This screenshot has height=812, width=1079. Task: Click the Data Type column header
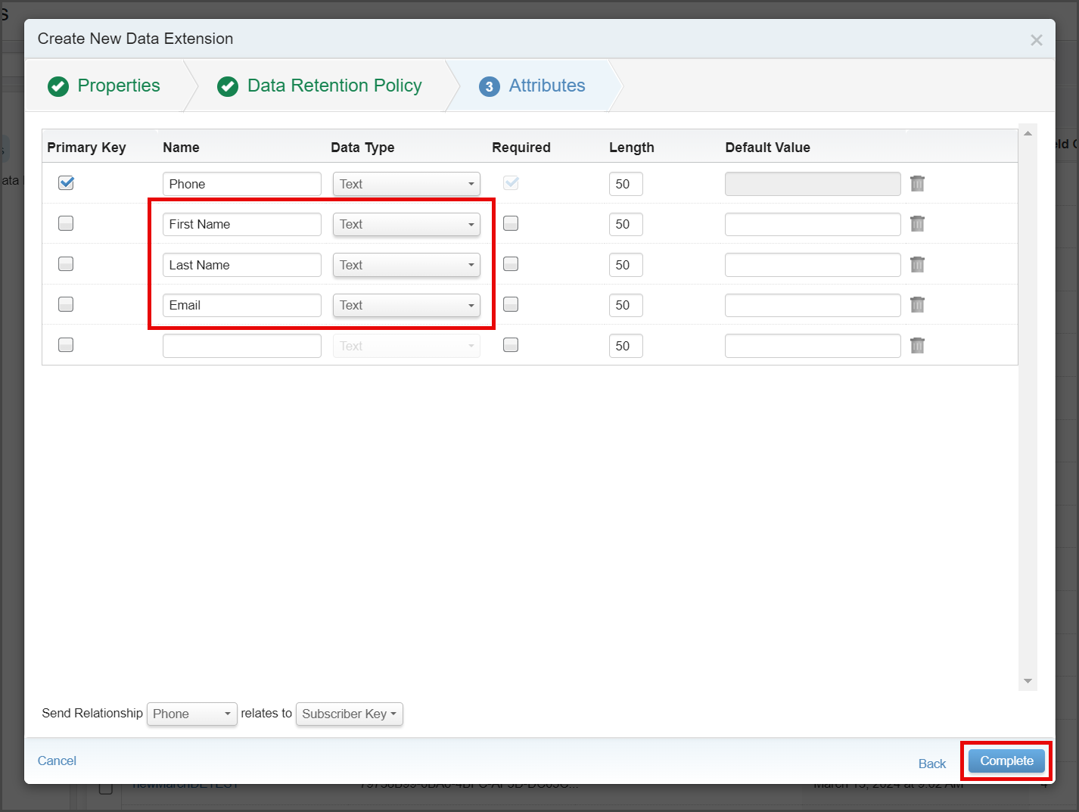point(362,148)
